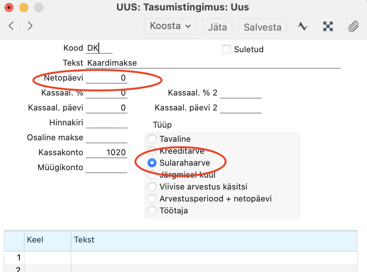Click the Müügikonto input field
Screen dimensions: 367x272
tap(107, 168)
